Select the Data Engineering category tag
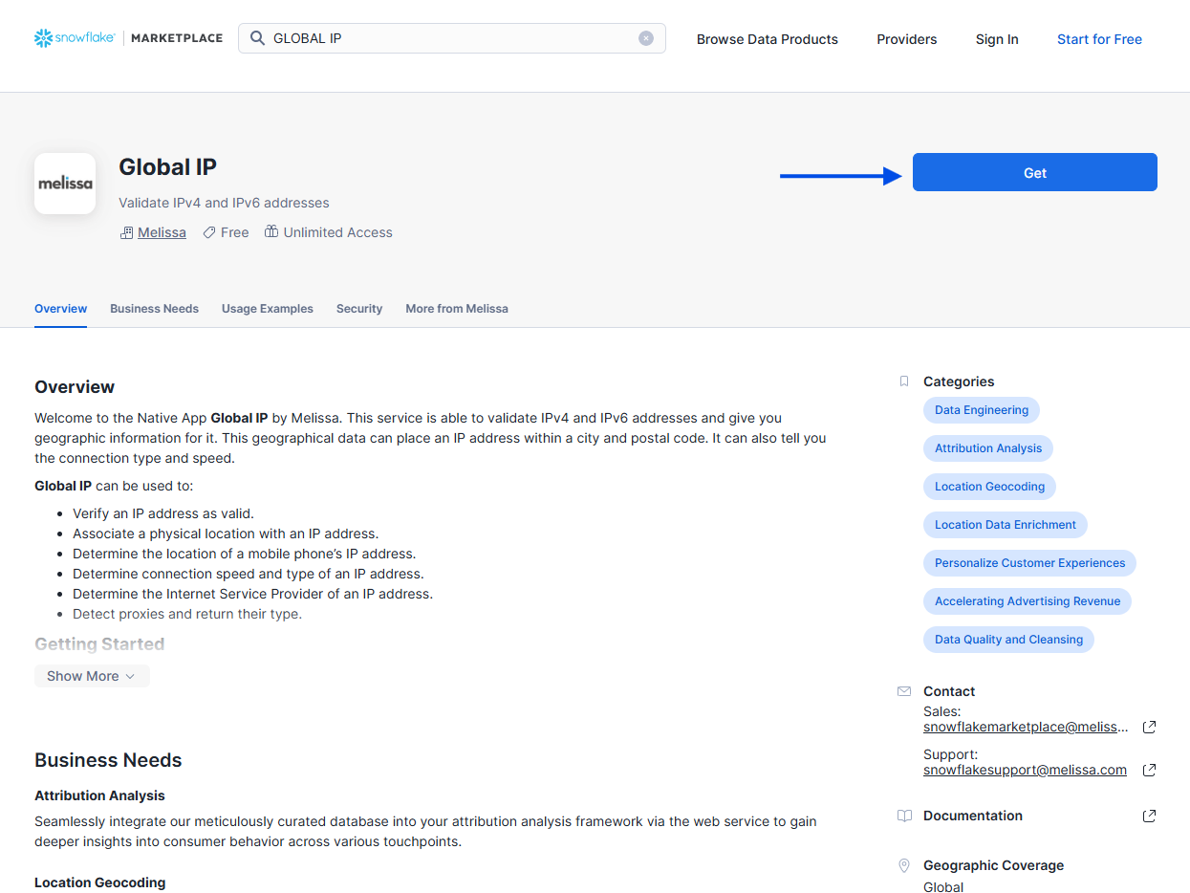The height and width of the screenshot is (893, 1190). click(x=982, y=410)
